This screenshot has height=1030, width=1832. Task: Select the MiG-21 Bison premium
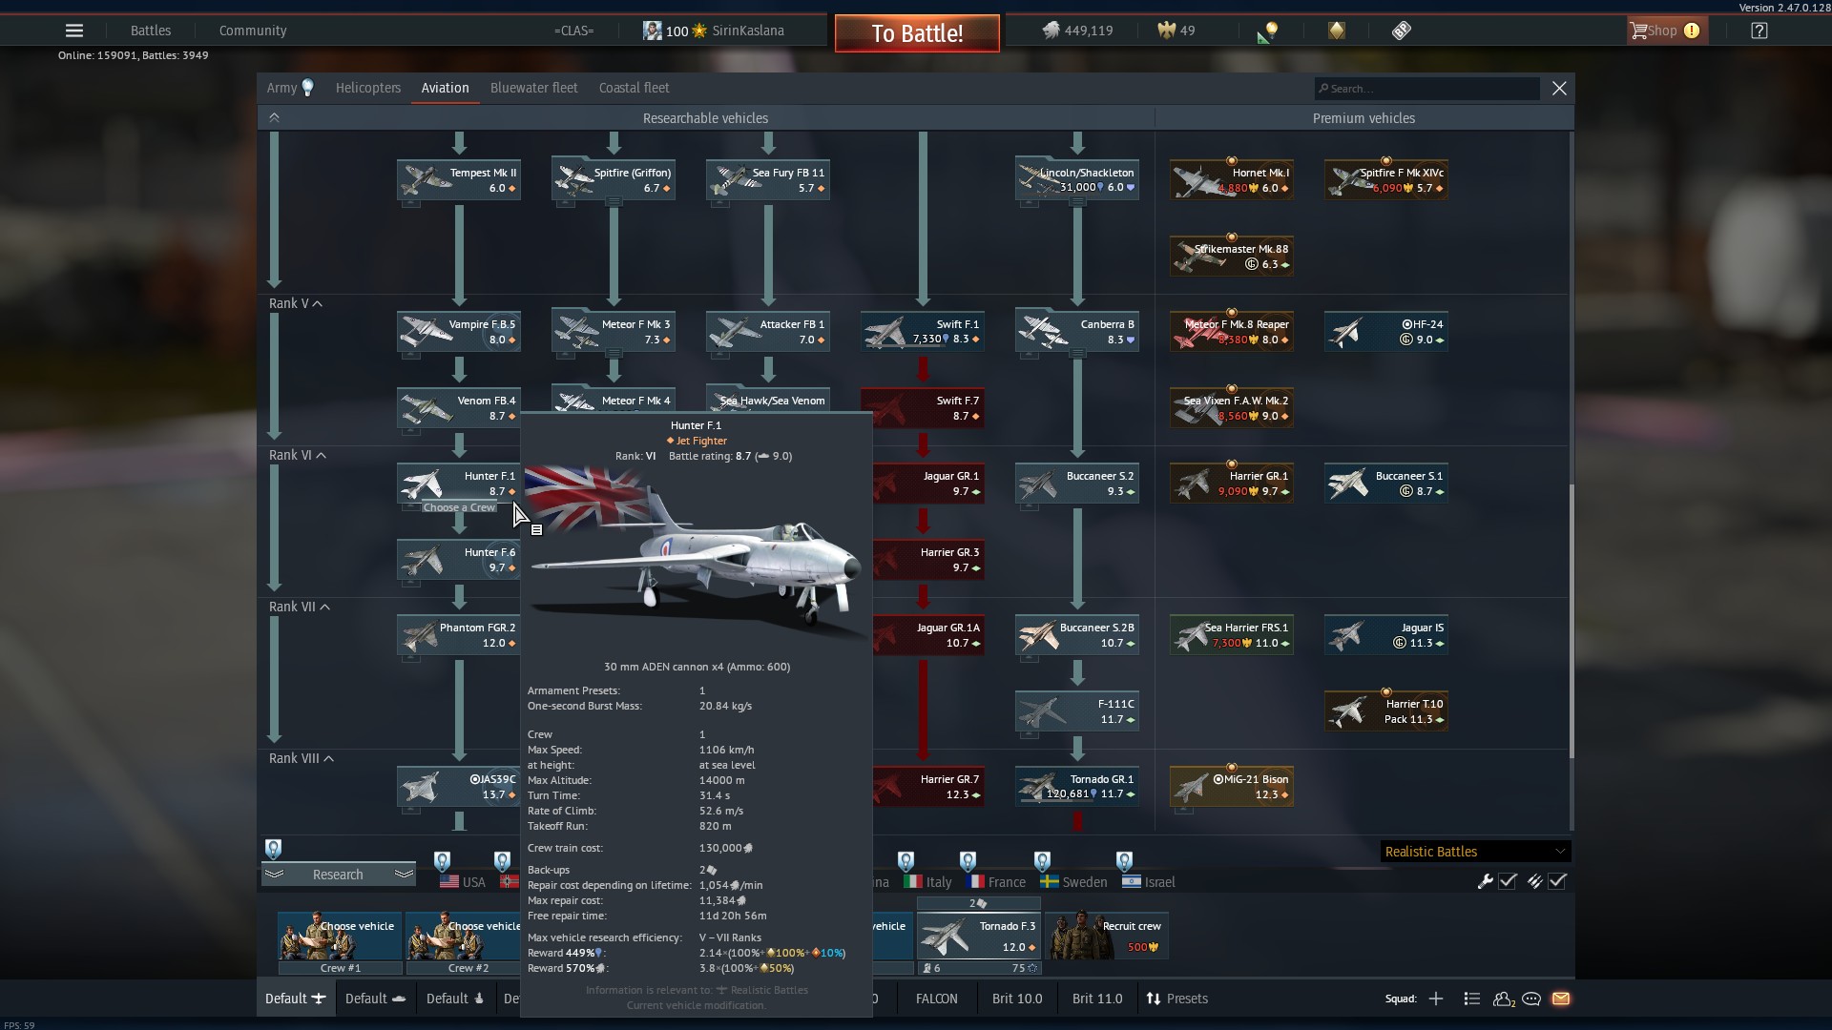(x=1232, y=787)
